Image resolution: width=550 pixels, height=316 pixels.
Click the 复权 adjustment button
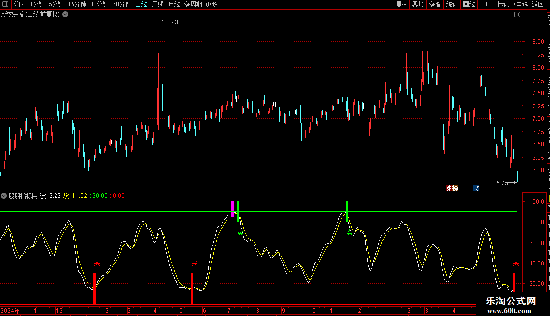401,4
